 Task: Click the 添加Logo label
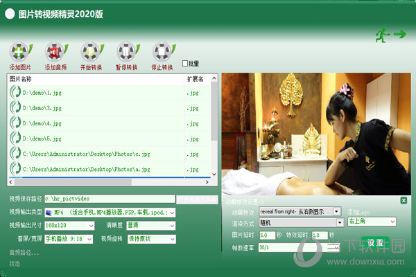click(x=358, y=212)
